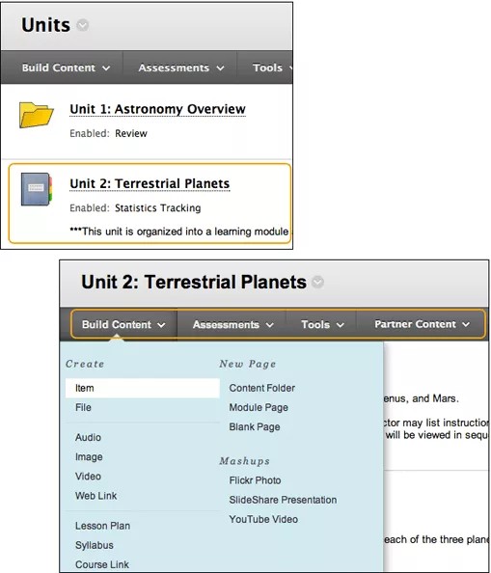Expand Build Content dropdown in Units toolbar
Viewport: 491px width, 573px height.
tap(66, 68)
